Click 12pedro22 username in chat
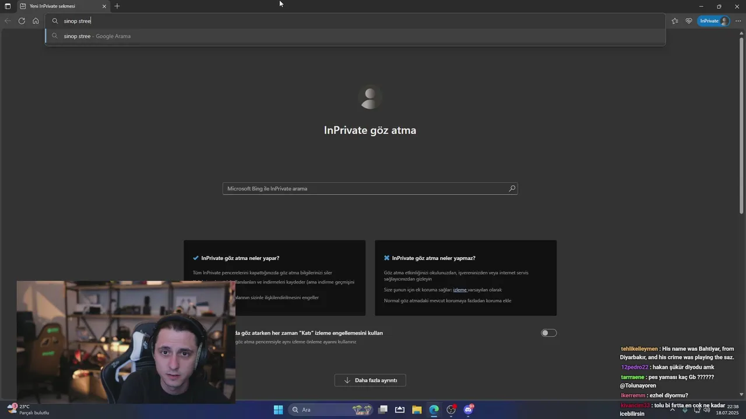This screenshot has height=419, width=746. 635,368
